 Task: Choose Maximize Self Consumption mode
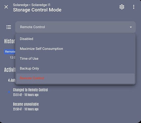[75, 49]
